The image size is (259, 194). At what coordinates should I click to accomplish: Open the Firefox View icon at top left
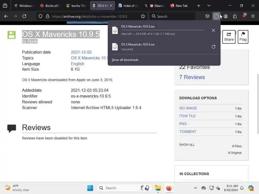pyautogui.click(x=5, y=6)
